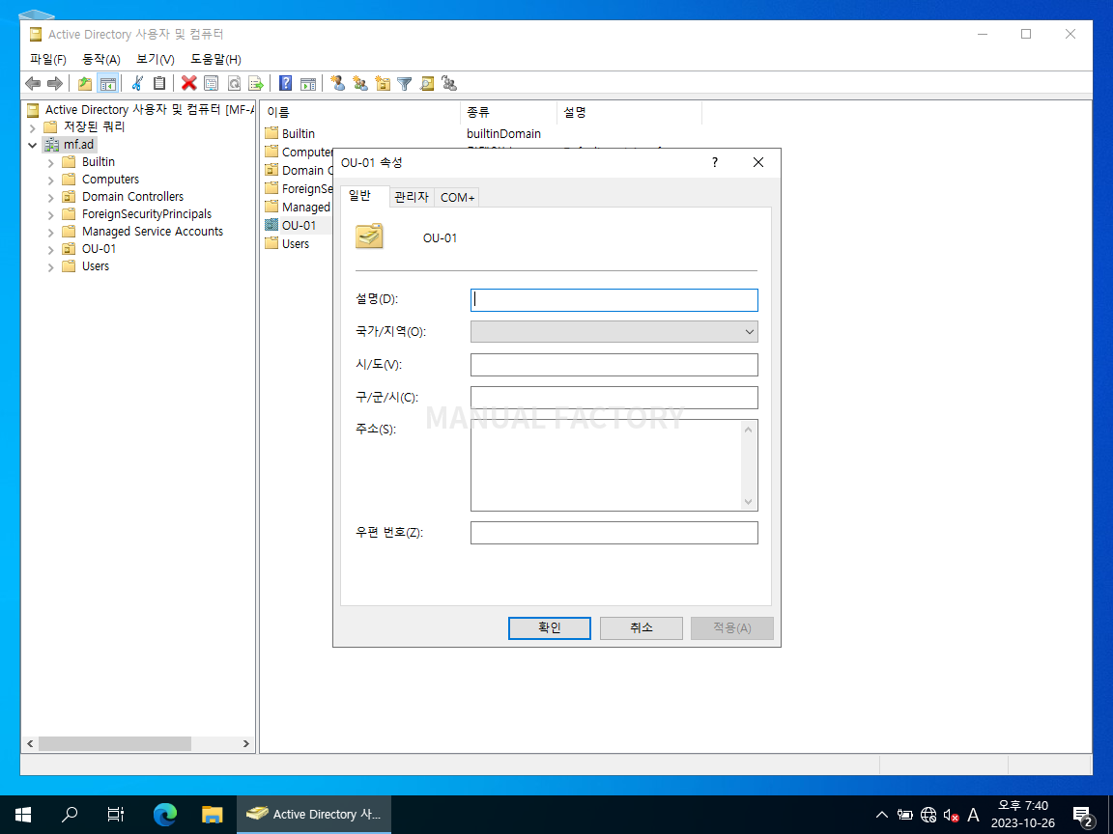Select Managed Service Accounts in tree
The image size is (1113, 834).
click(x=153, y=232)
